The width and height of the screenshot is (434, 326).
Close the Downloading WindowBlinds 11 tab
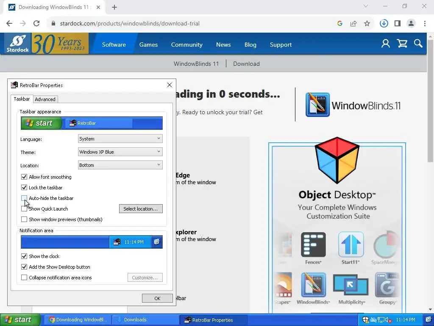tap(98, 7)
